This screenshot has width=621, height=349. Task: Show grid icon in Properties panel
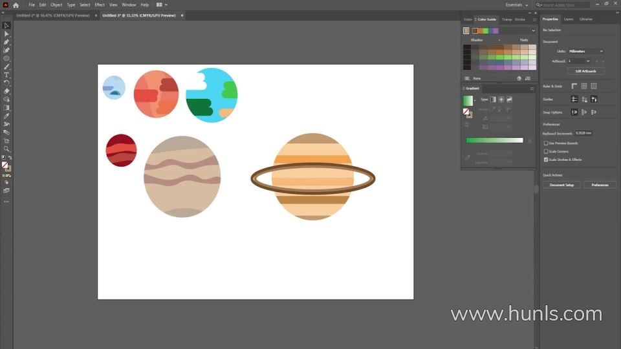(583, 86)
